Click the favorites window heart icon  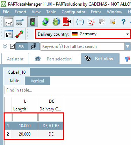tap(112, 22)
